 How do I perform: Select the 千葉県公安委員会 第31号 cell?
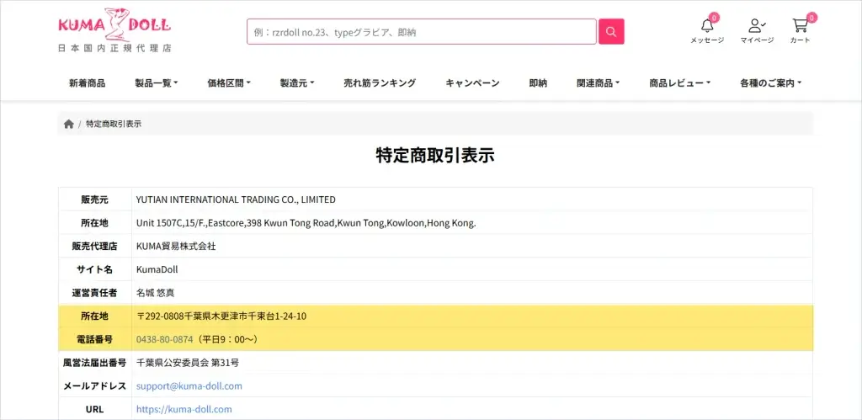coord(471,363)
